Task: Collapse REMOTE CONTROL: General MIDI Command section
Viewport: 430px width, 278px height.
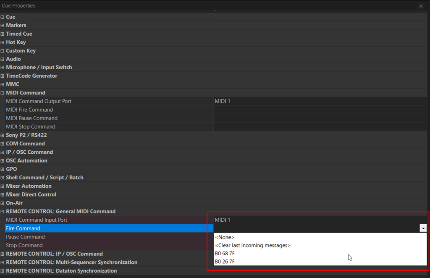Action: 3,212
